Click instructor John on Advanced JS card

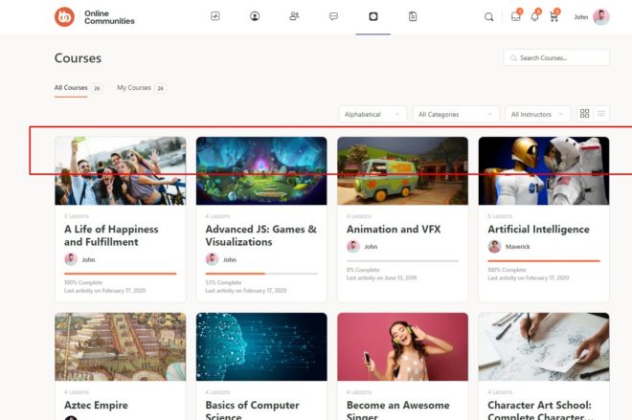click(x=230, y=259)
